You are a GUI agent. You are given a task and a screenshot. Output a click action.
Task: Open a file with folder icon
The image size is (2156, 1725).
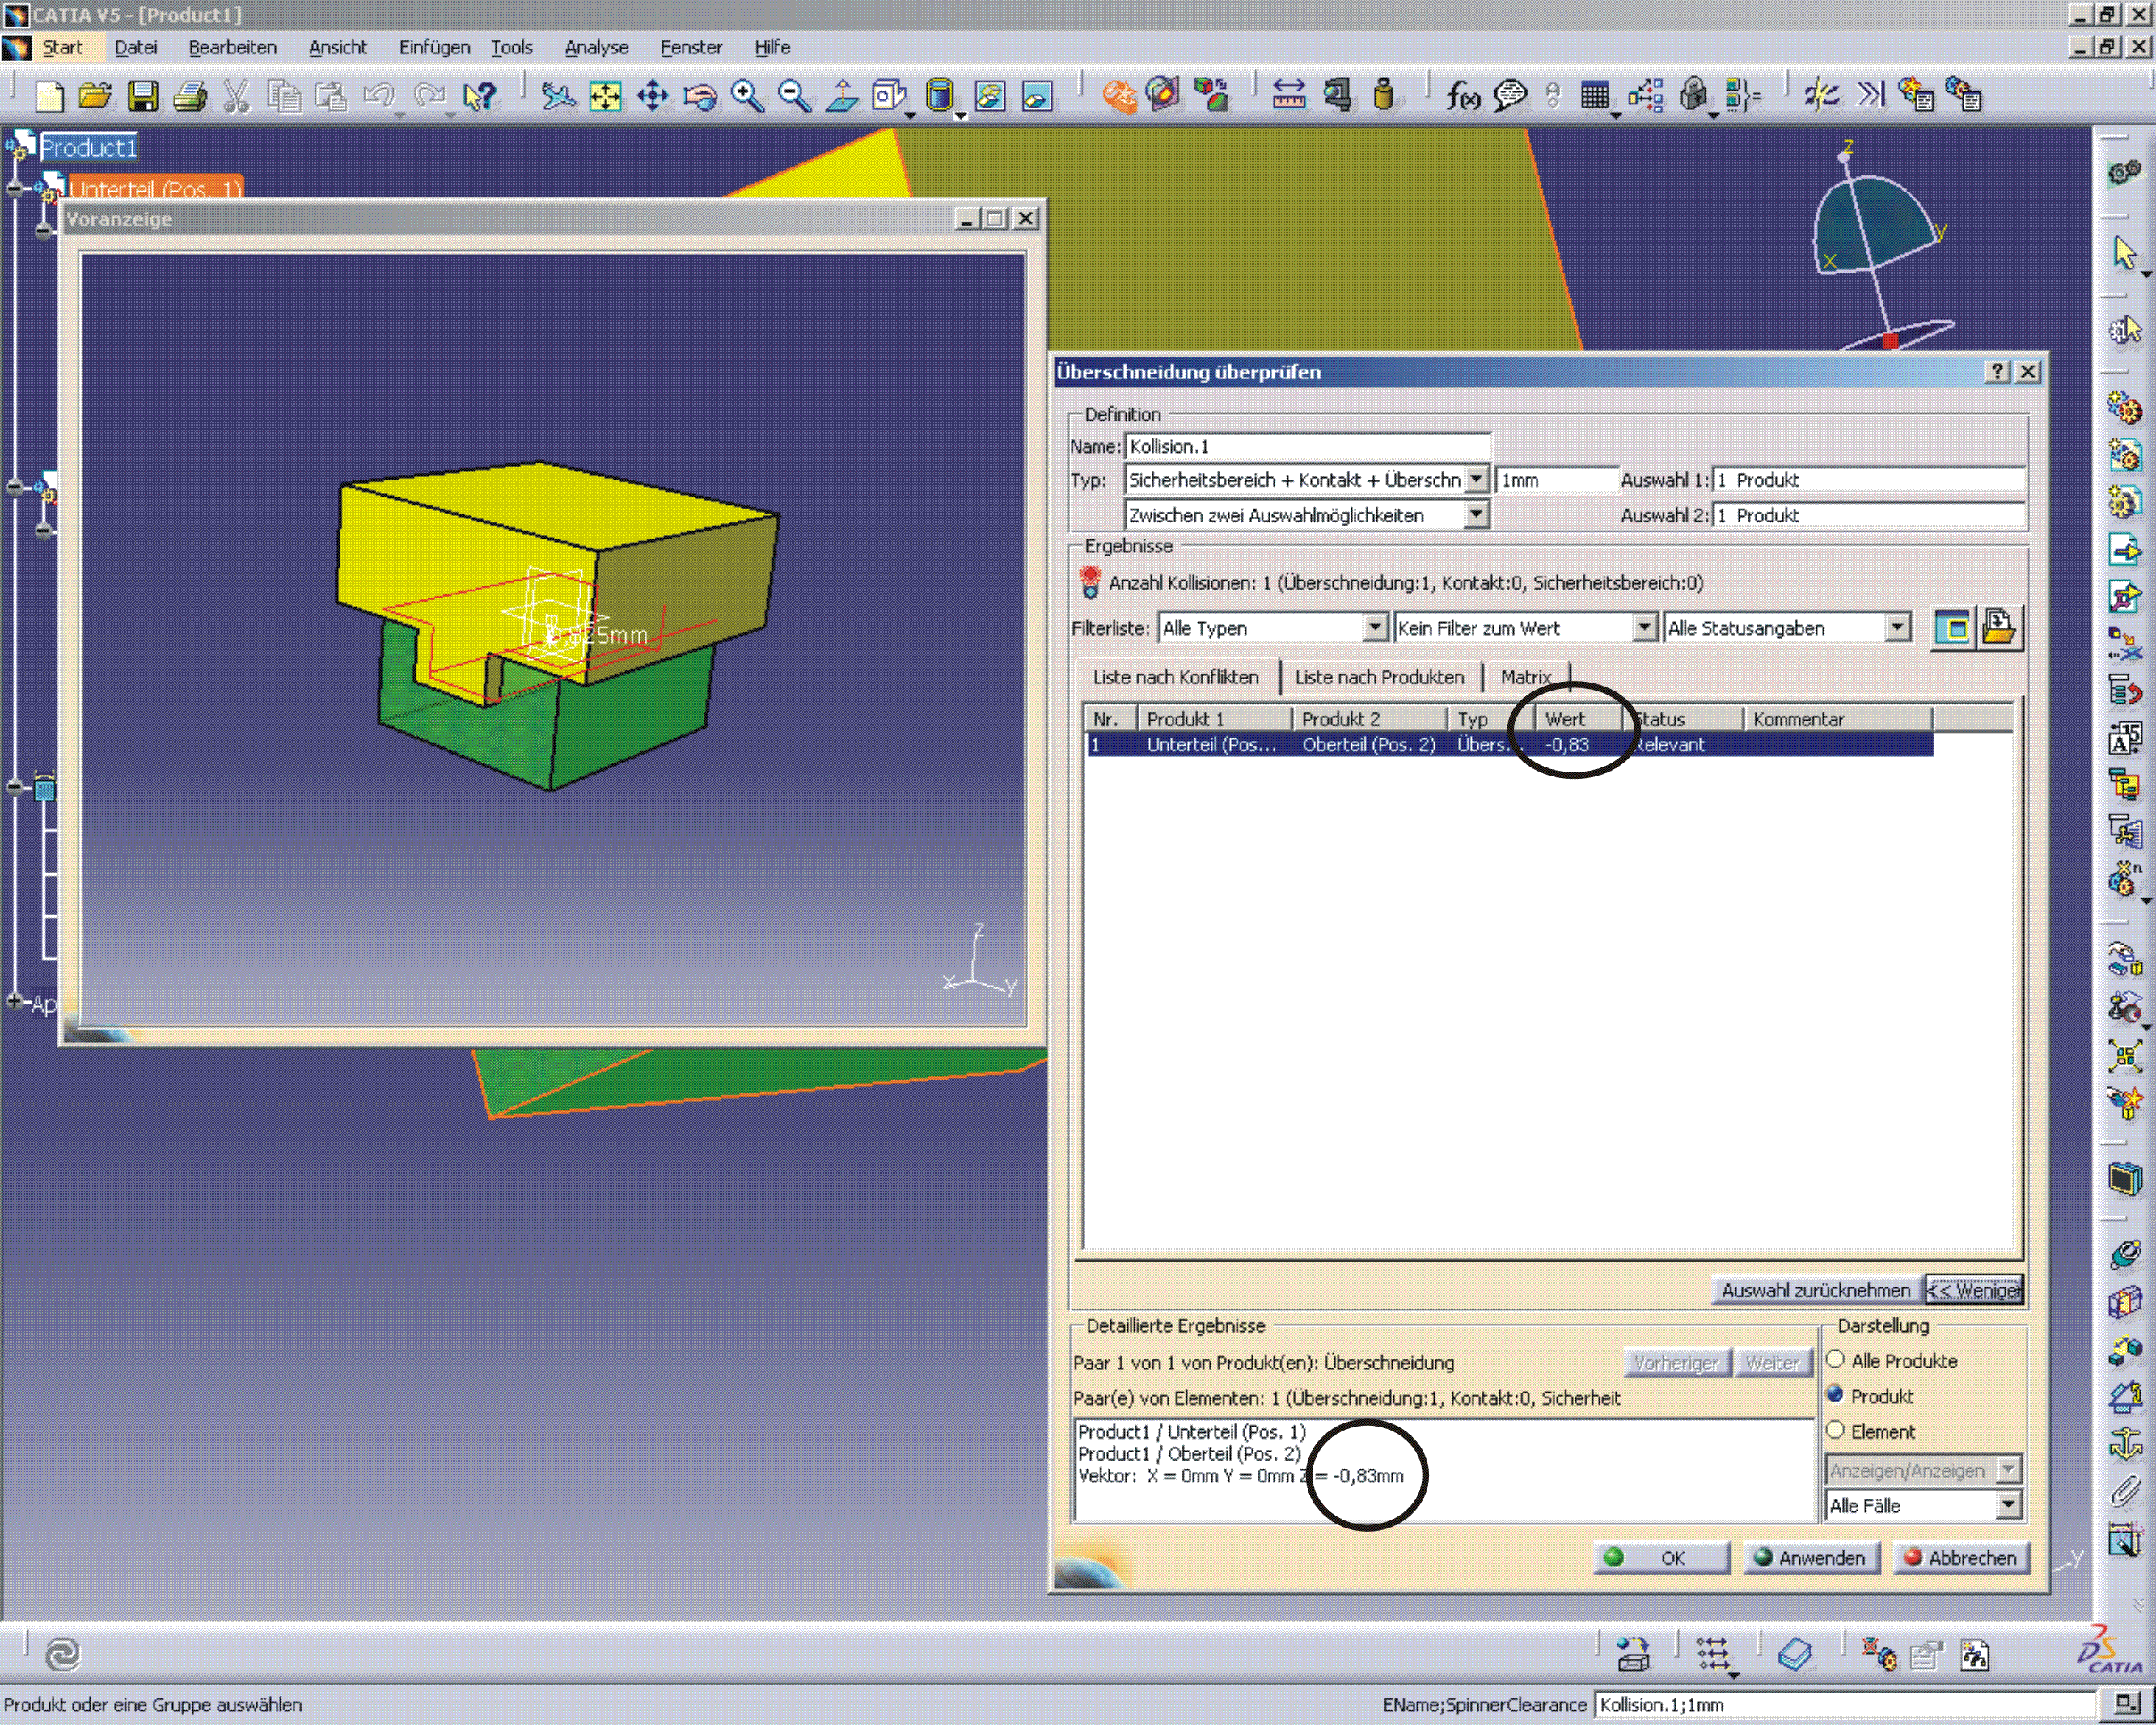click(95, 96)
